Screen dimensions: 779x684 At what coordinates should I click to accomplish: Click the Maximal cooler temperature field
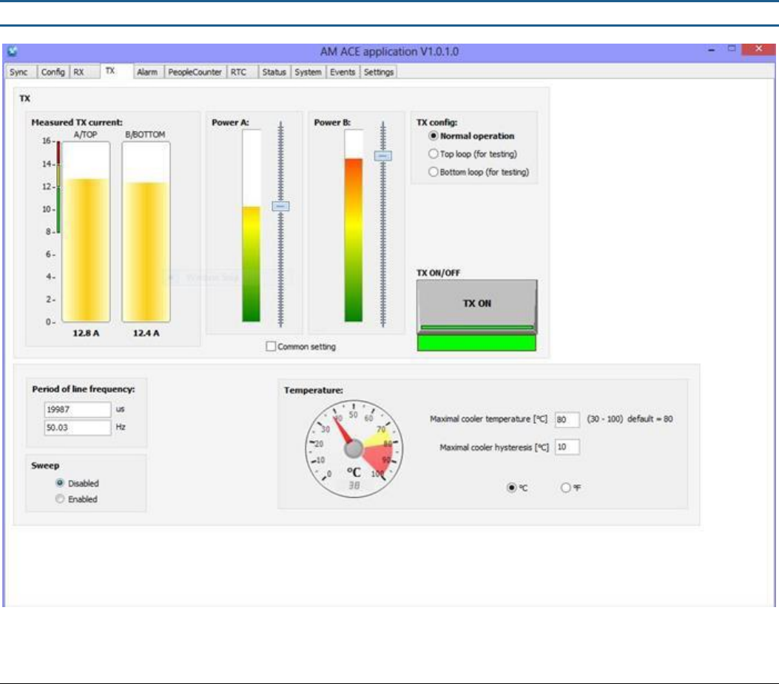567,419
